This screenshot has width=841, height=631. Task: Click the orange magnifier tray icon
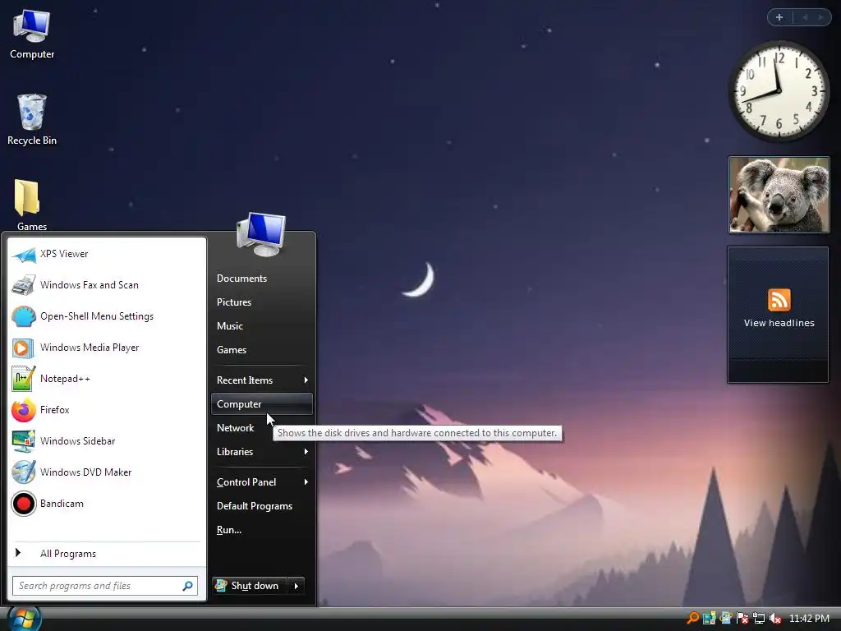tap(693, 618)
